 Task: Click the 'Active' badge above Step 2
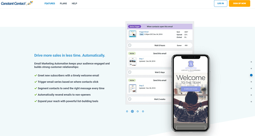(x=132, y=80)
